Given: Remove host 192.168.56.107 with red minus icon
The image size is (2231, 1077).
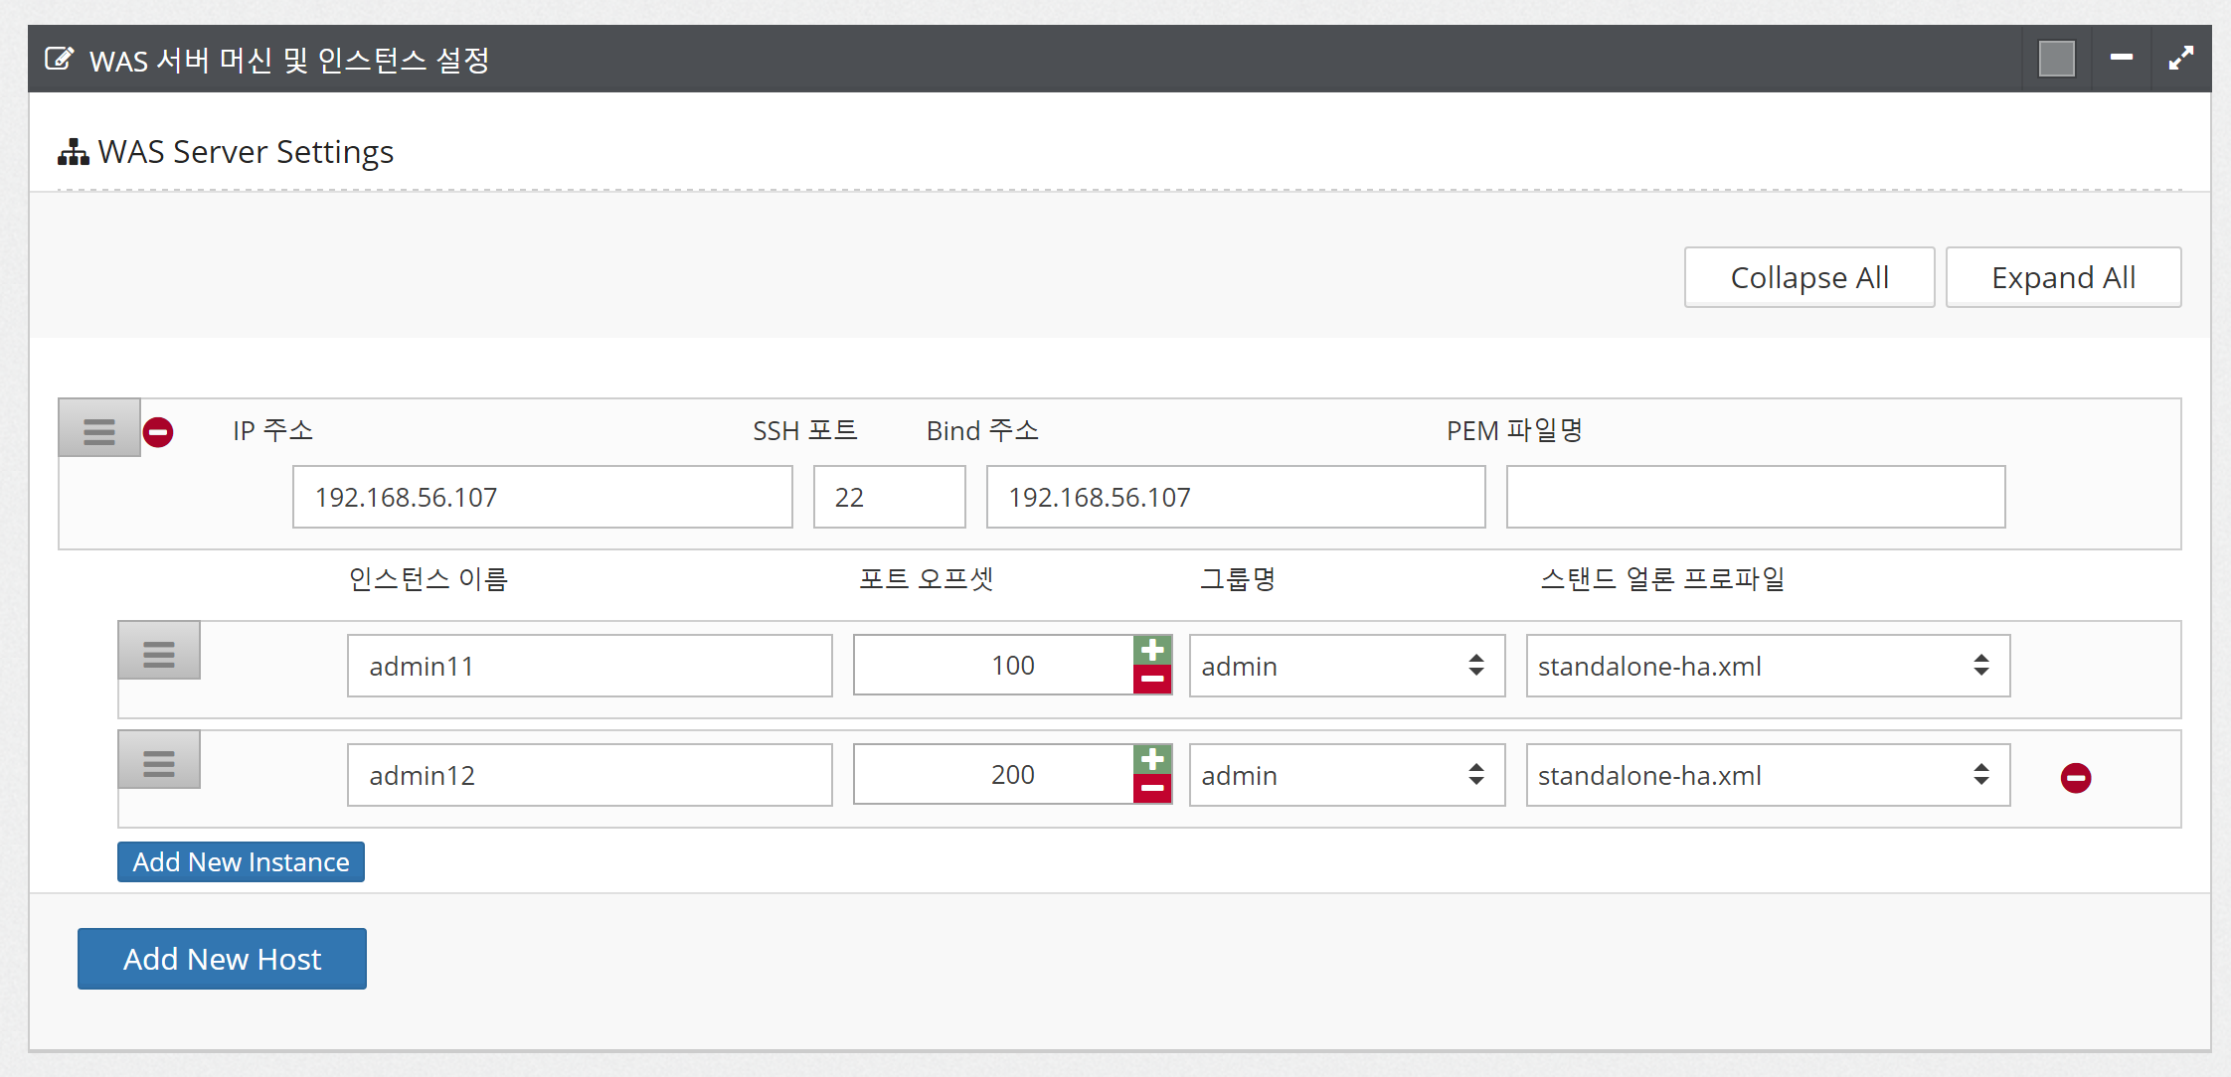Looking at the screenshot, I should [158, 432].
